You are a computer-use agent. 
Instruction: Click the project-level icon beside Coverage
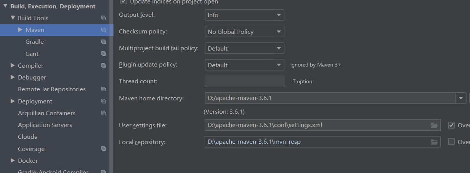[x=103, y=149]
